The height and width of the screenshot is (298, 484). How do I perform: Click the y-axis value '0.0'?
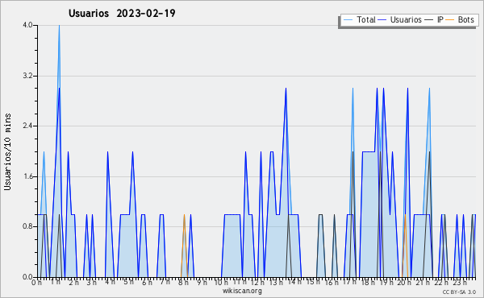tap(27, 277)
